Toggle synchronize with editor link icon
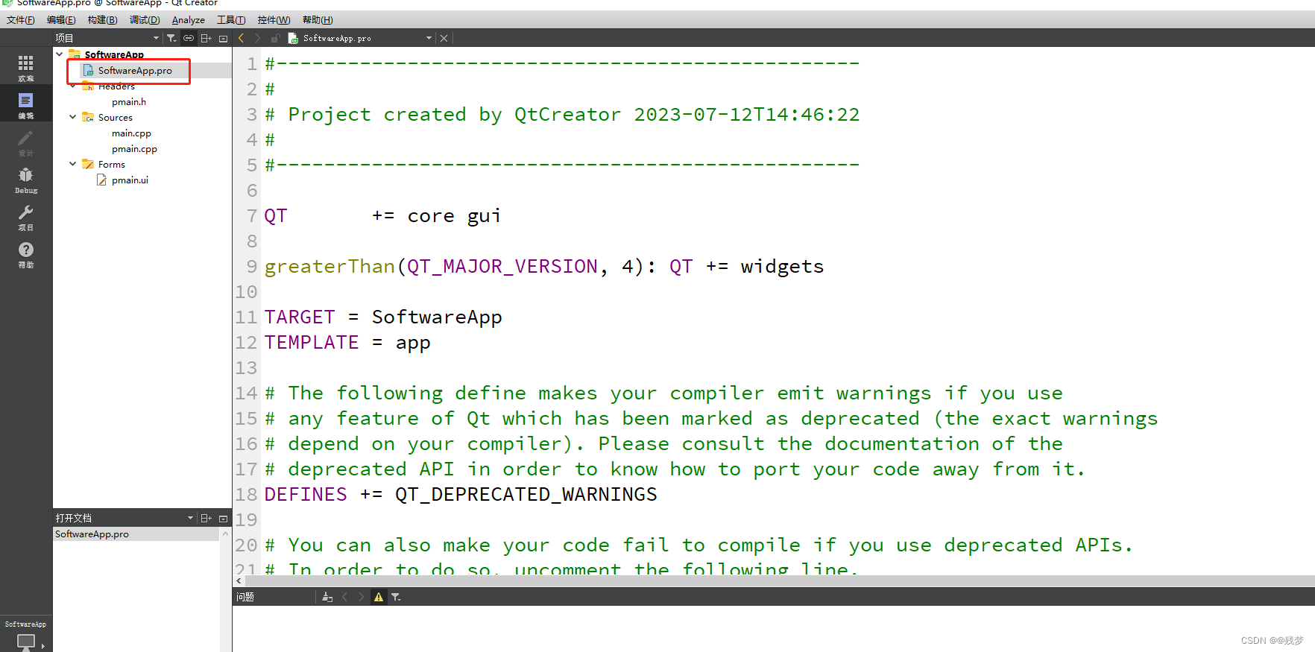Screen dimensions: 1315x652 click(x=189, y=38)
